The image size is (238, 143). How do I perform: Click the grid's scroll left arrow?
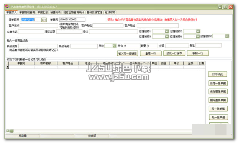click(x=8, y=131)
